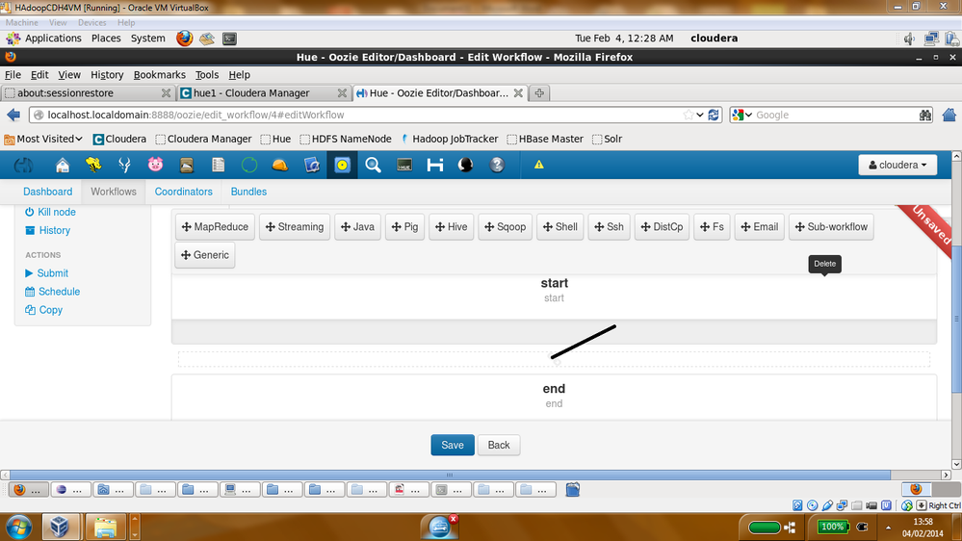
Task: Open the User Admin silhouette icon
Action: (466, 165)
